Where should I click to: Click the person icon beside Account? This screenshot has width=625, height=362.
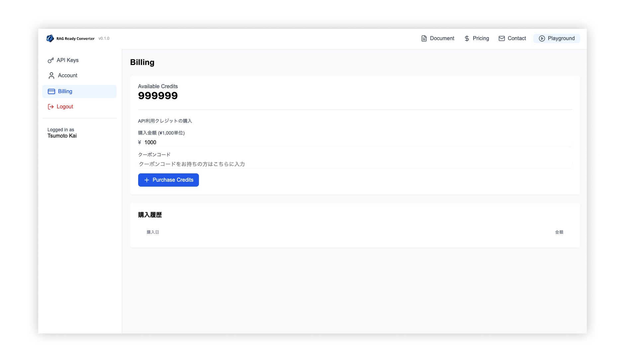click(51, 76)
